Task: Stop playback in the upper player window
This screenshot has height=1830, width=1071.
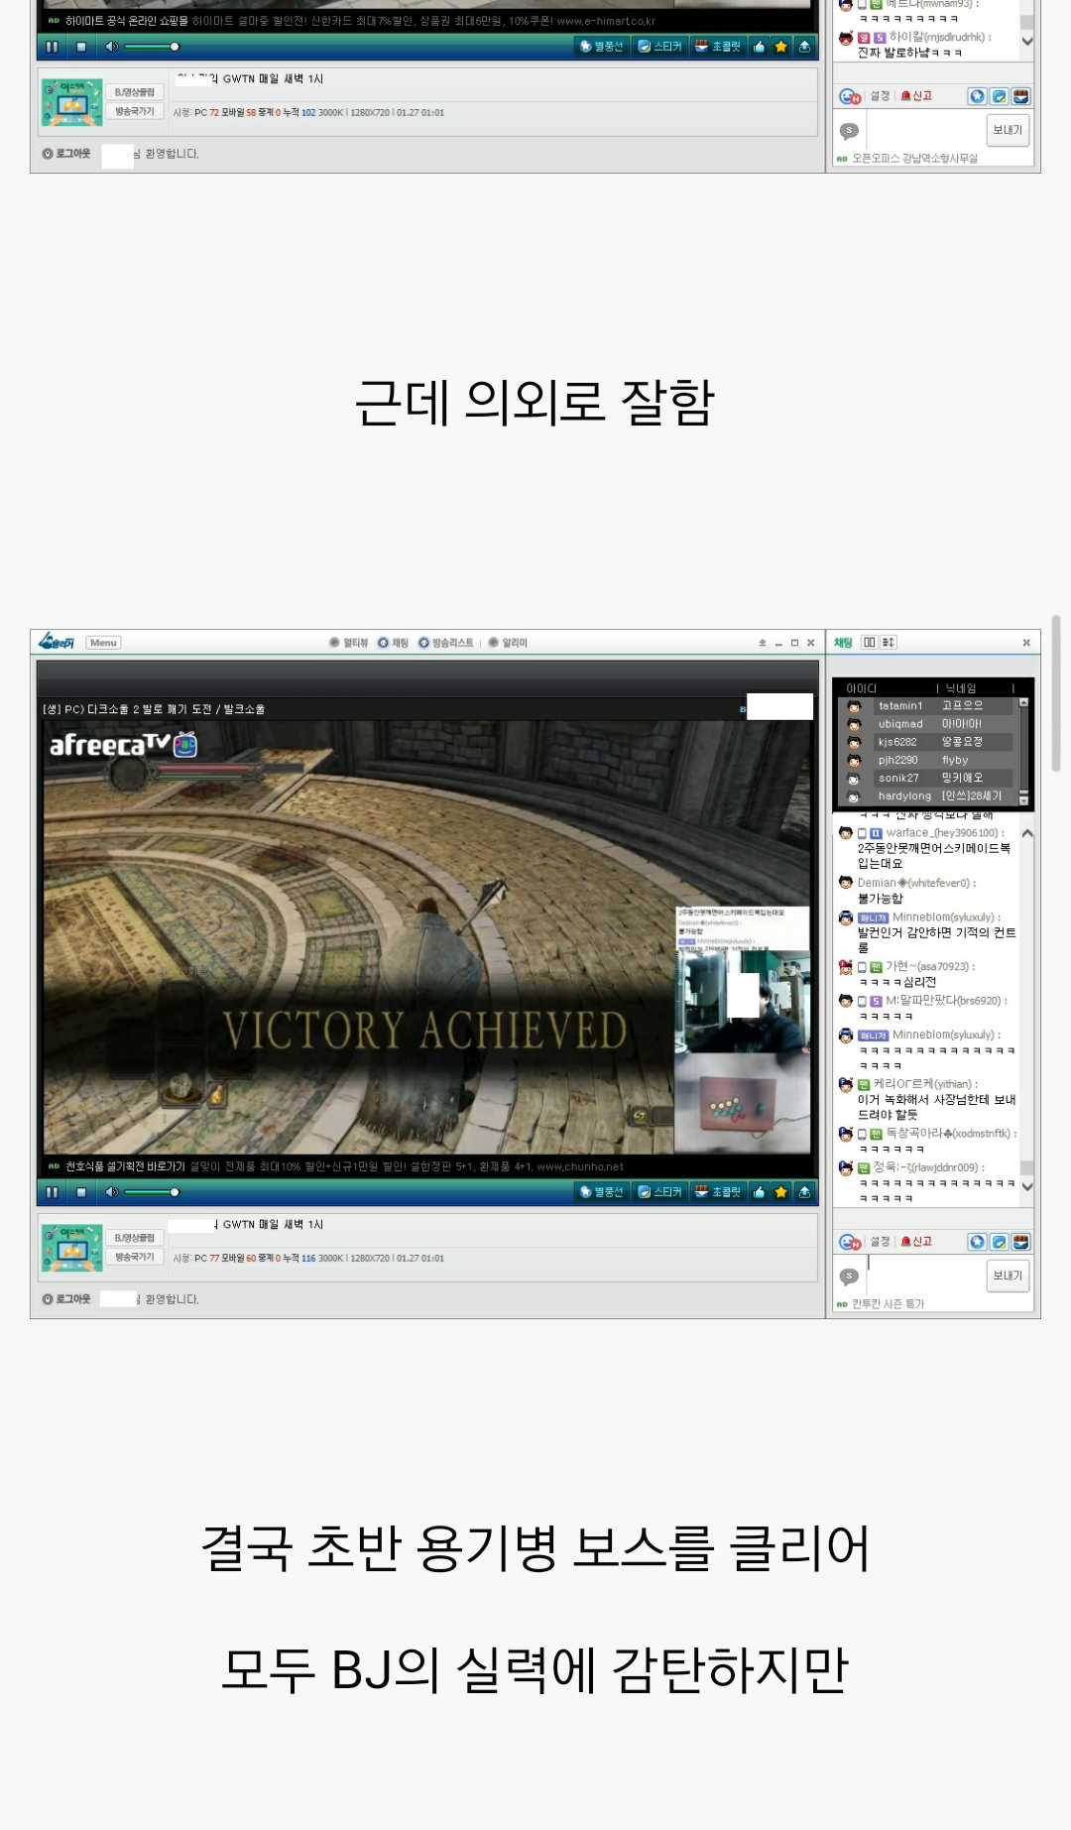Action: tap(81, 47)
